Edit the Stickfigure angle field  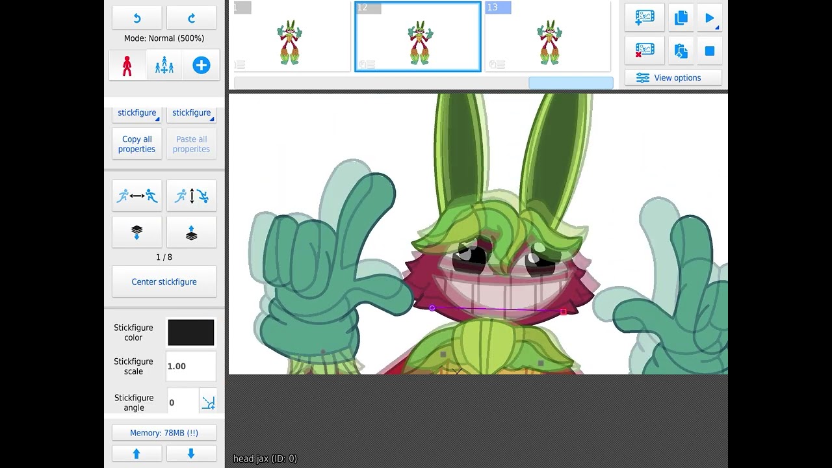[x=182, y=402]
